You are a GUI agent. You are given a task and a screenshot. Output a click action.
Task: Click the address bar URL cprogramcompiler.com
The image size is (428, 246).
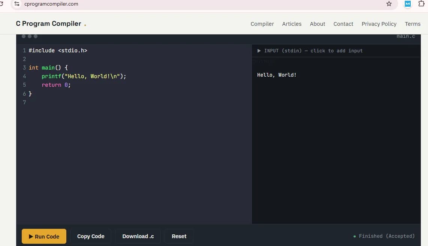pyautogui.click(x=51, y=4)
